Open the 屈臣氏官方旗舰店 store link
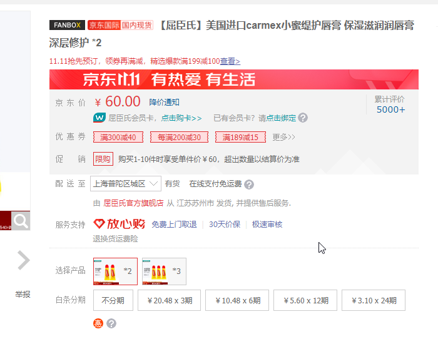Image resolution: width=438 pixels, height=339 pixels. [133, 203]
